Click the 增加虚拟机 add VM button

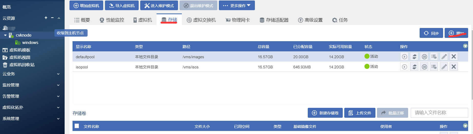[x=86, y=5]
